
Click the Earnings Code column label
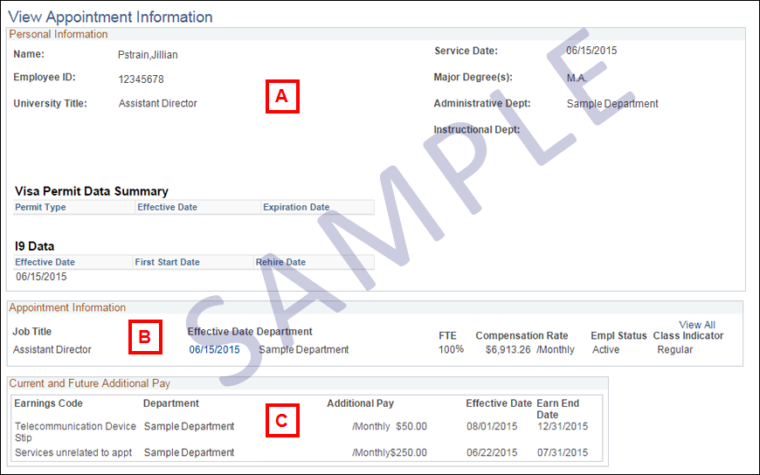(x=48, y=403)
